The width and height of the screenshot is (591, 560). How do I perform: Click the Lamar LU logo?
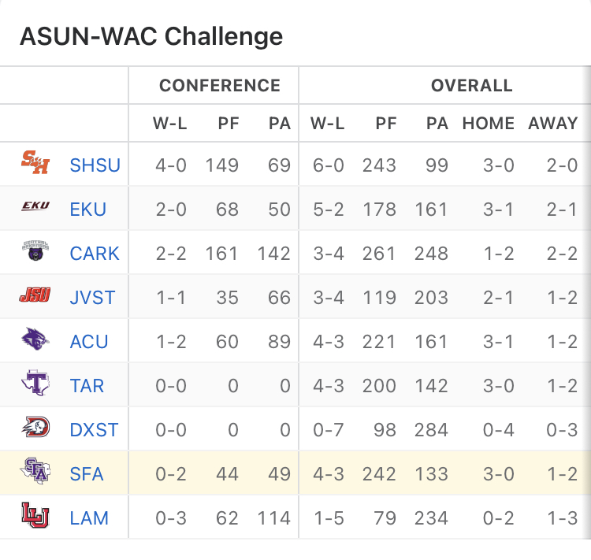click(x=35, y=515)
